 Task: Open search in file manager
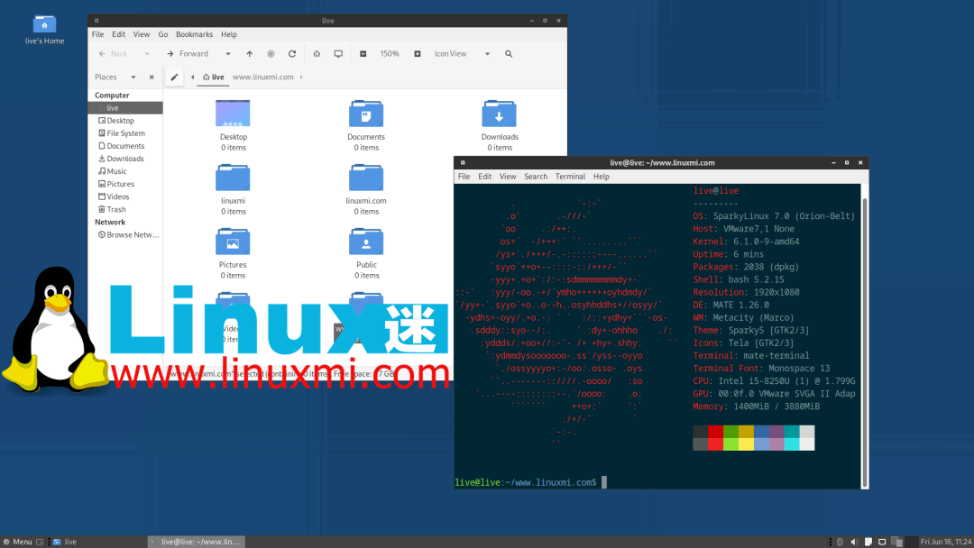[x=509, y=54]
